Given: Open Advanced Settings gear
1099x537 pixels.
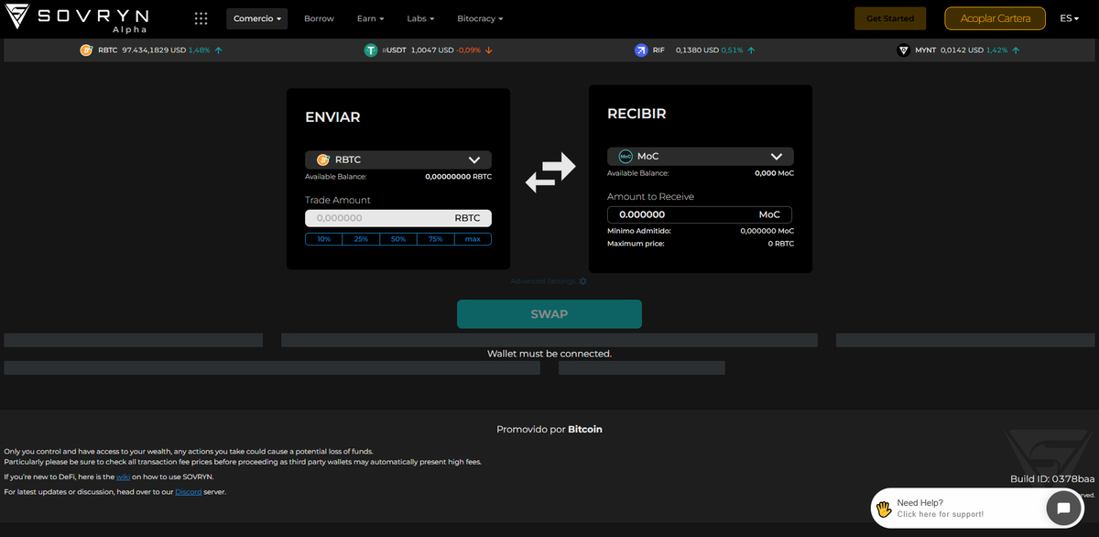Looking at the screenshot, I should pyautogui.click(x=582, y=281).
